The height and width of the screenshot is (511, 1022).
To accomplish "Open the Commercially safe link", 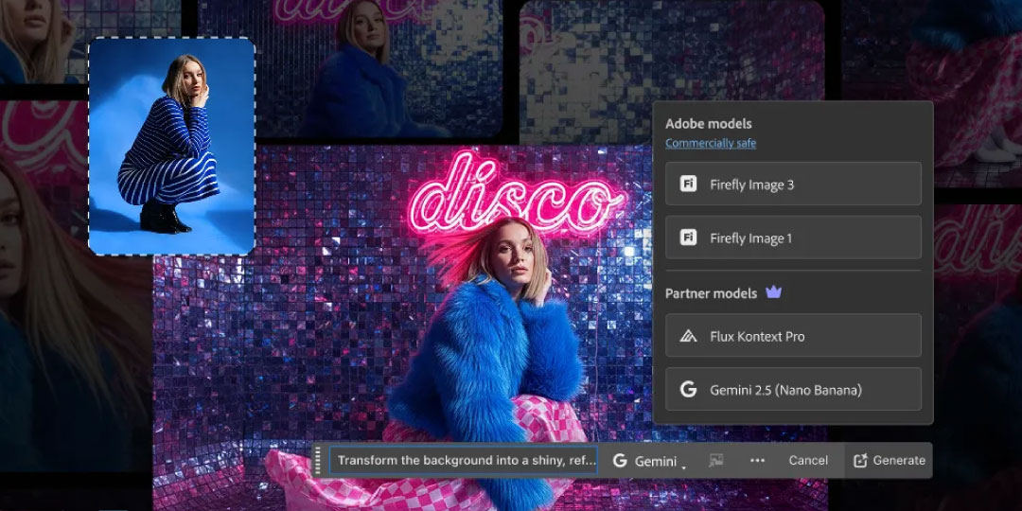I will 711,144.
